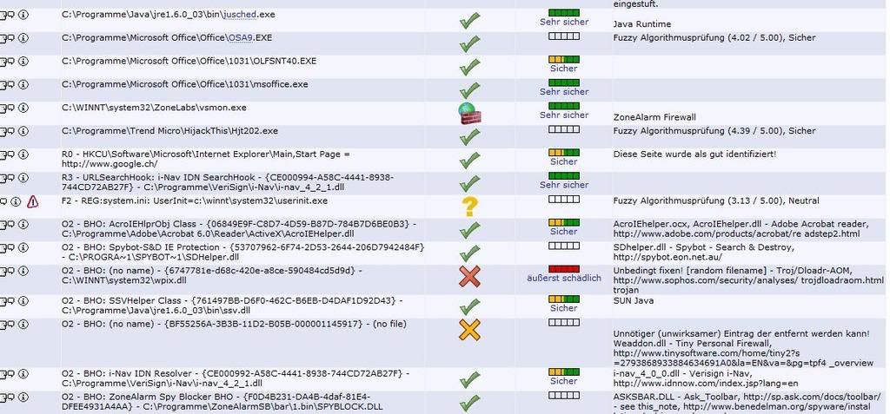
Task: Click the 'Unnötiger (unwirksamer) Eintrag' description
Action: [741, 334]
